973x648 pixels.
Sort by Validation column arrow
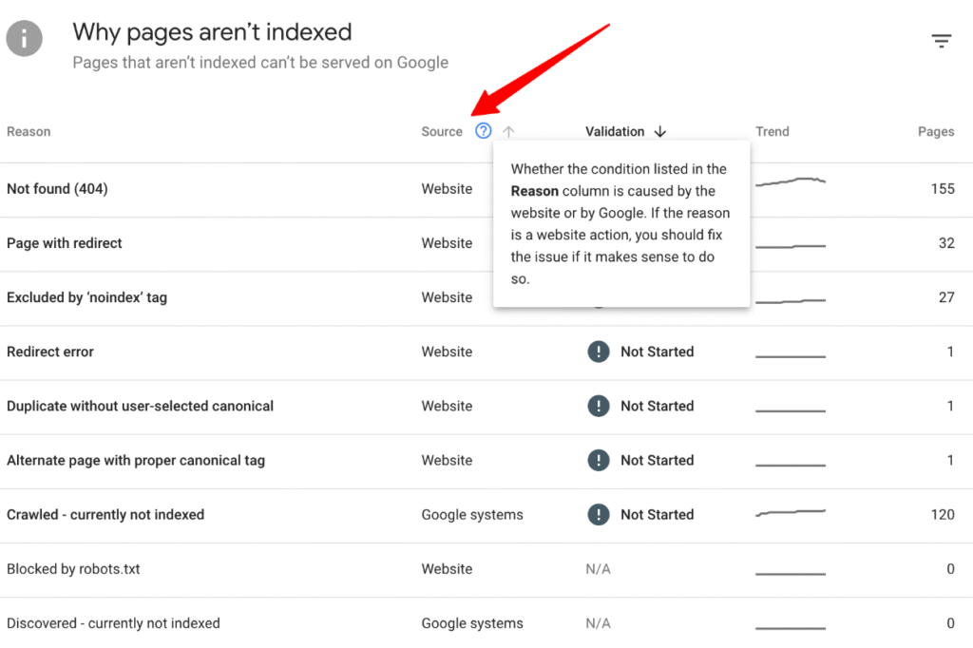[660, 132]
